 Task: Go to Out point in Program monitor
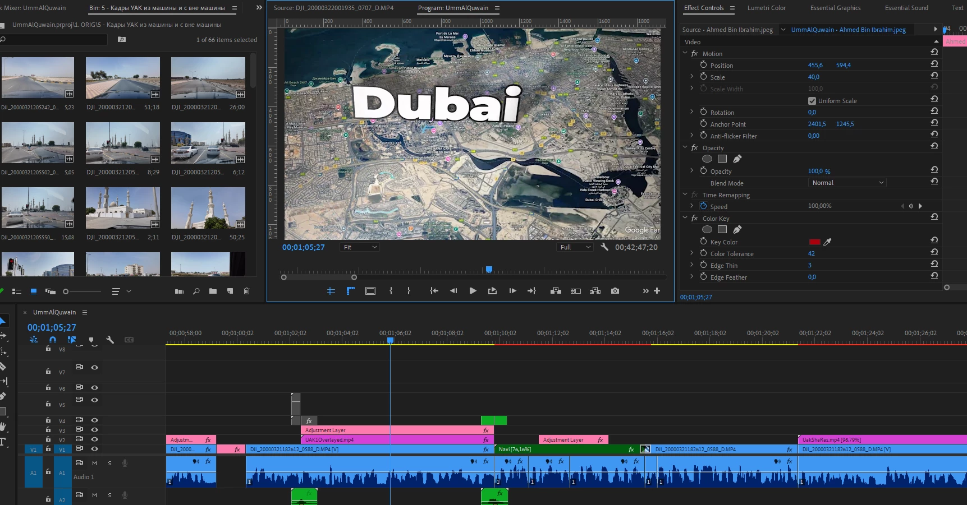pos(531,291)
